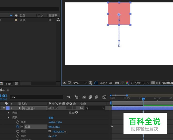This screenshot has width=173, height=140.
Task: Toggle draft 3D icon
Action: [x=76, y=97]
